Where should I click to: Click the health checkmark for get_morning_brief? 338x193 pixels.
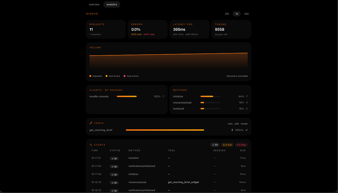tap(247, 130)
